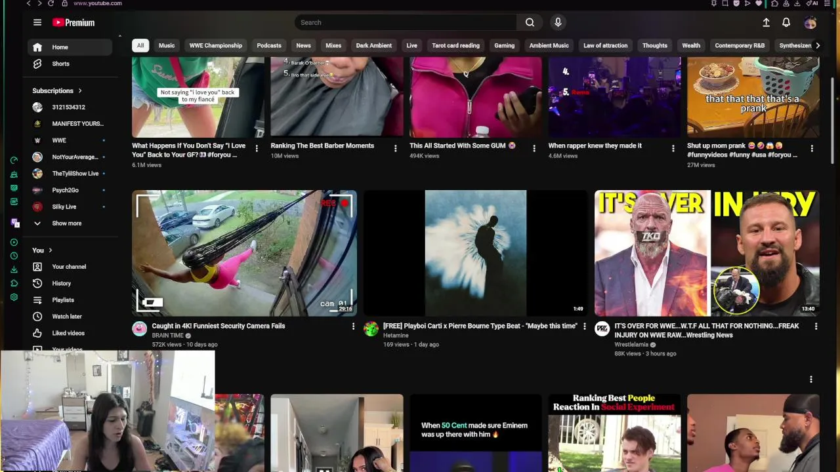Open Shorts in the sidebar
840x472 pixels.
70,64
